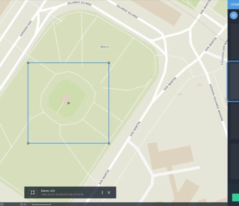The height and width of the screenshot is (206, 239).
Task: Click the Retiro label on the map
Action: tap(105, 47)
